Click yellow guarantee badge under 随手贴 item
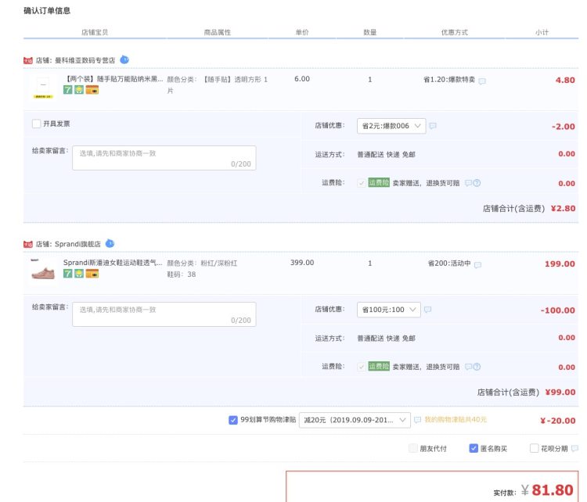 (79, 90)
